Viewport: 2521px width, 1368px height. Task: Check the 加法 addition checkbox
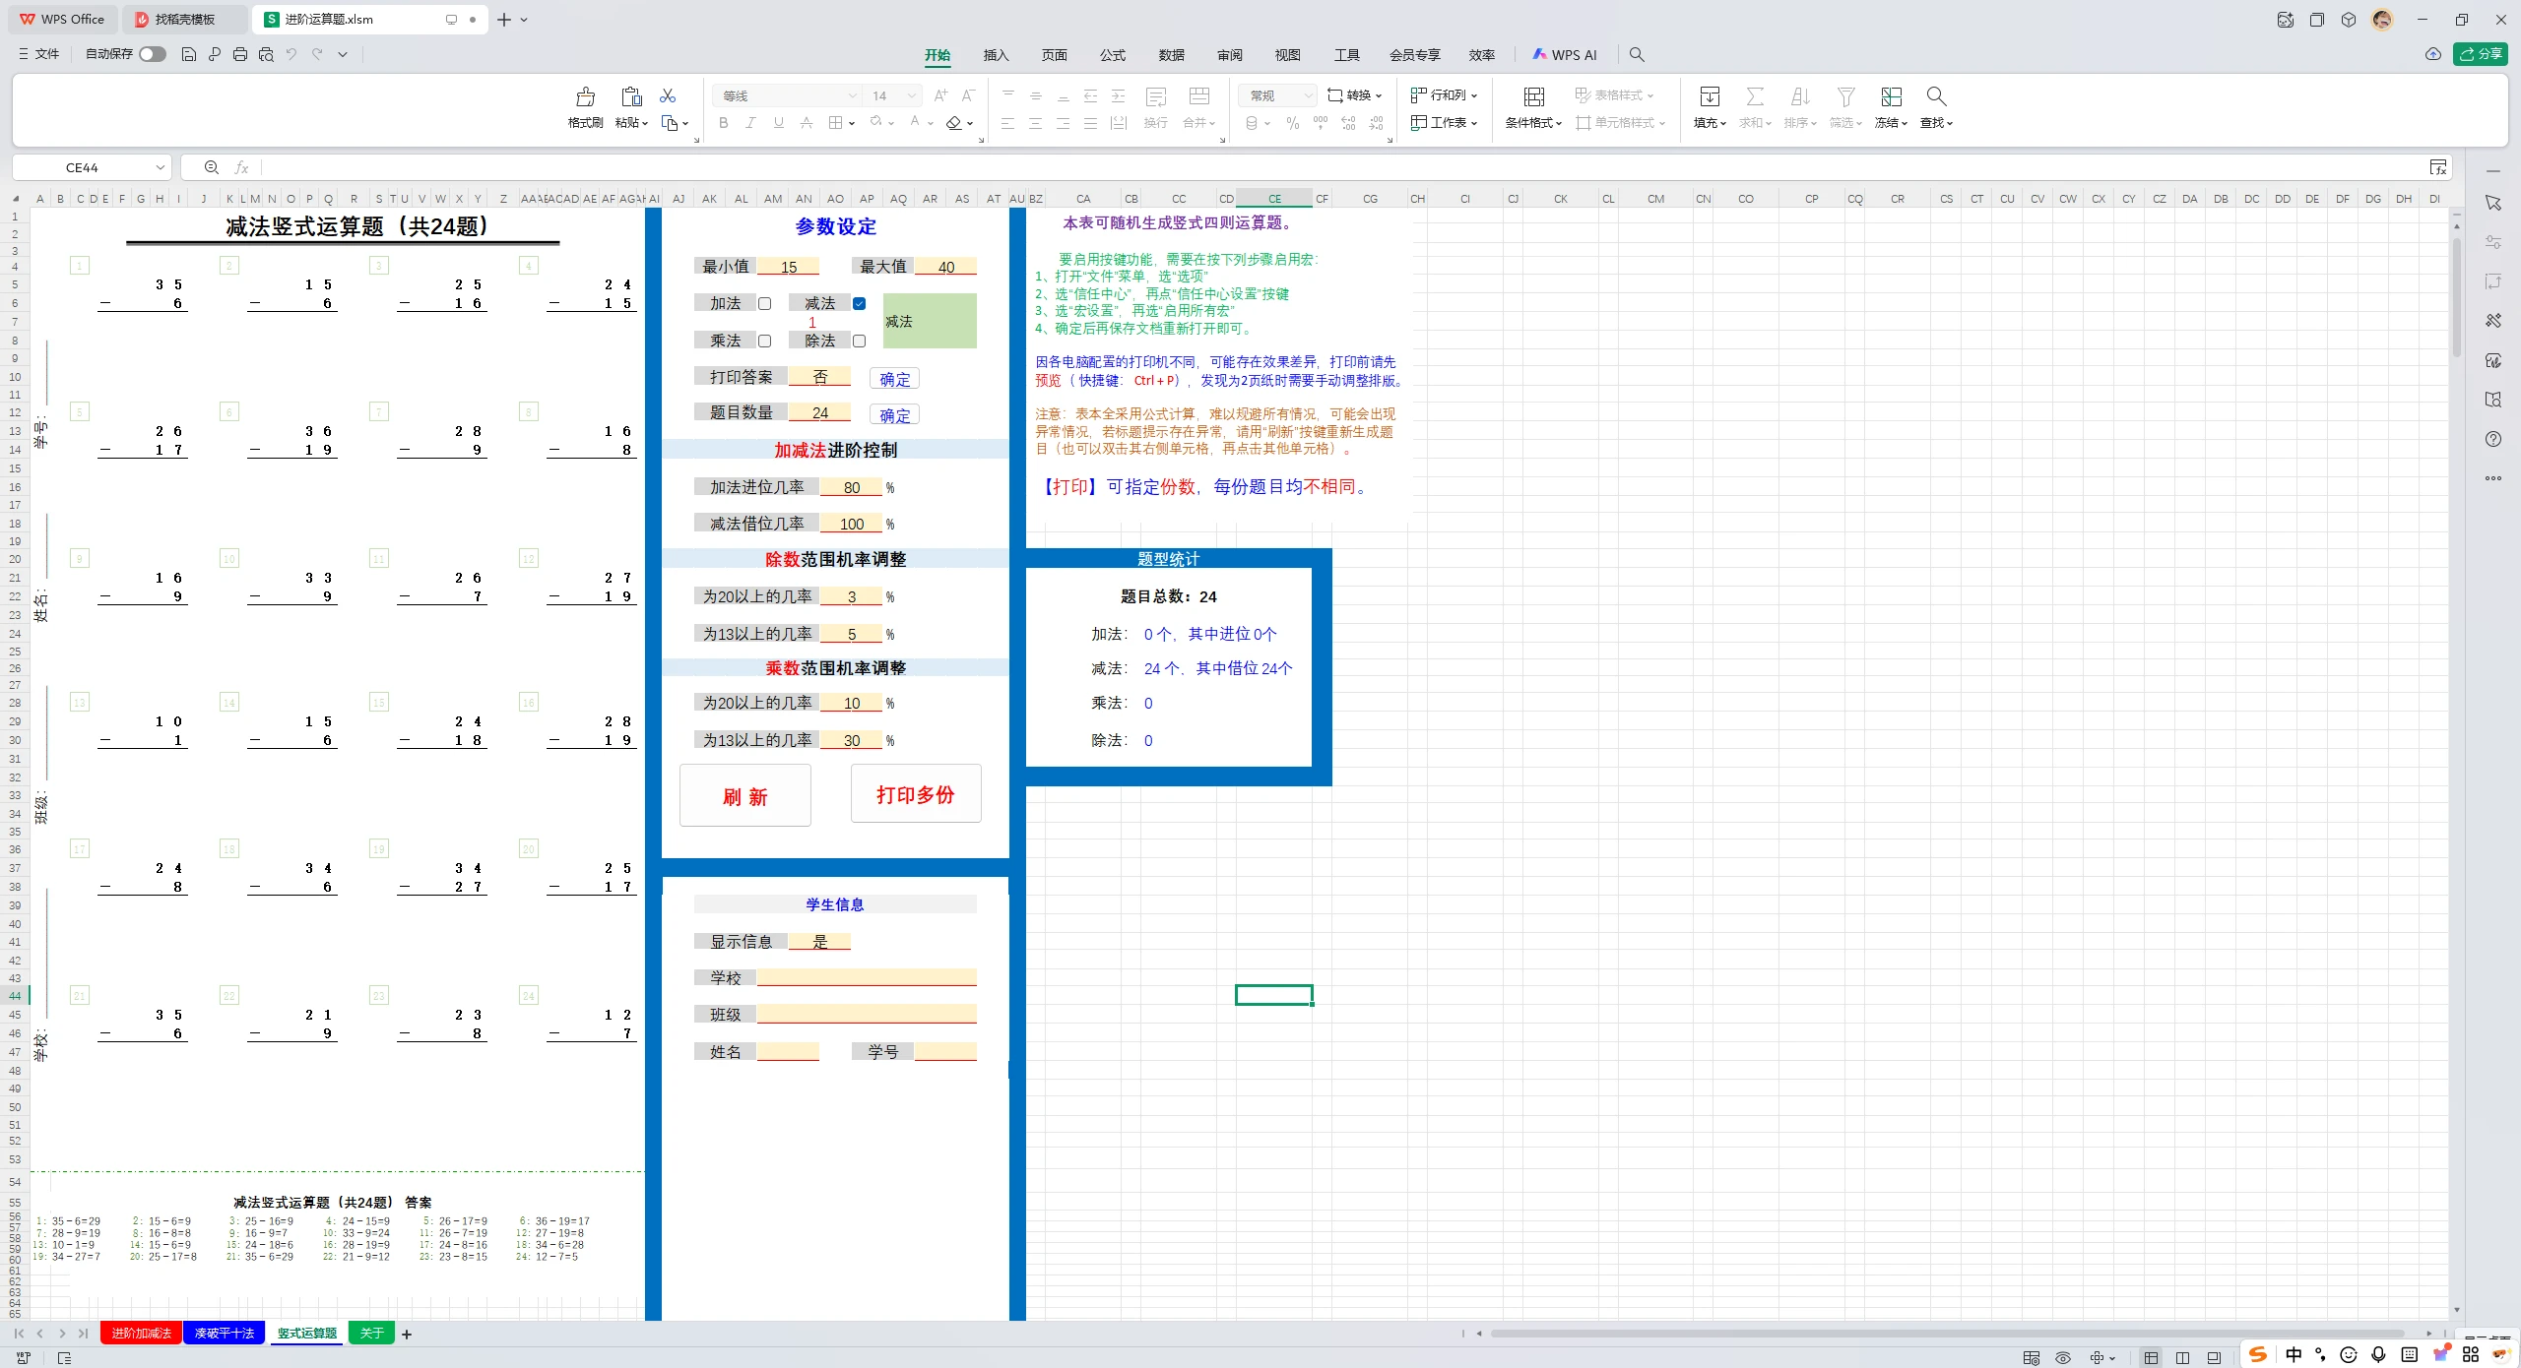(x=764, y=304)
